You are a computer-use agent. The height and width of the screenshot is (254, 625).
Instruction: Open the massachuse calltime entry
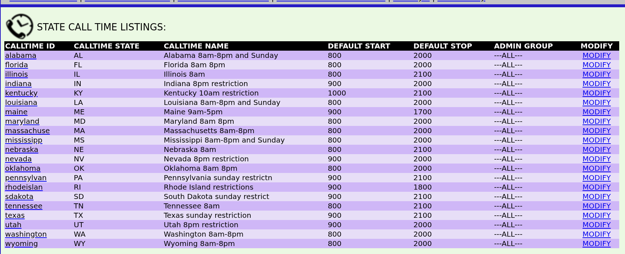tap(27, 131)
